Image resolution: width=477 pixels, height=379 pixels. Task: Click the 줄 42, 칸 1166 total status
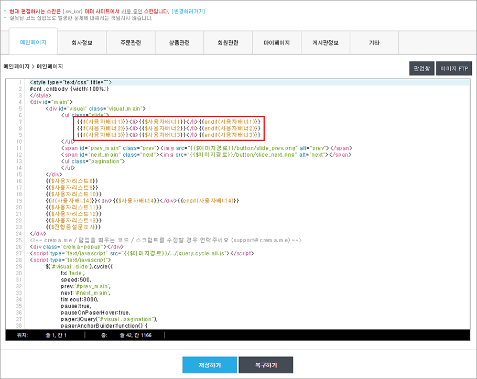[x=136, y=335]
